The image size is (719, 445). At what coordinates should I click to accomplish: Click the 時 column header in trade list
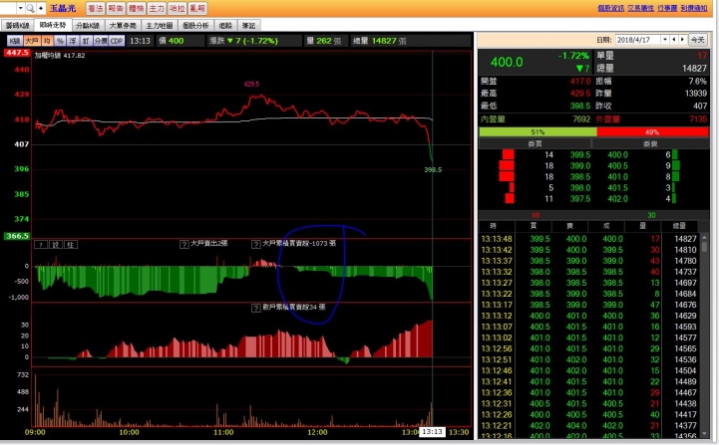click(x=494, y=226)
